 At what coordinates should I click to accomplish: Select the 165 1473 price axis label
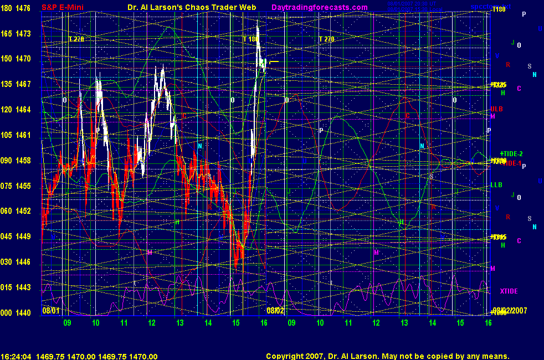(x=16, y=34)
